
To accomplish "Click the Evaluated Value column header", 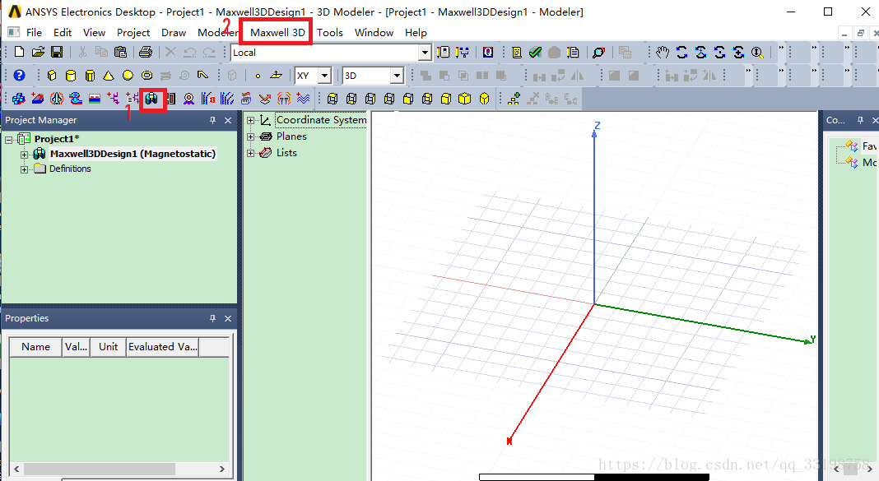I will tap(162, 346).
